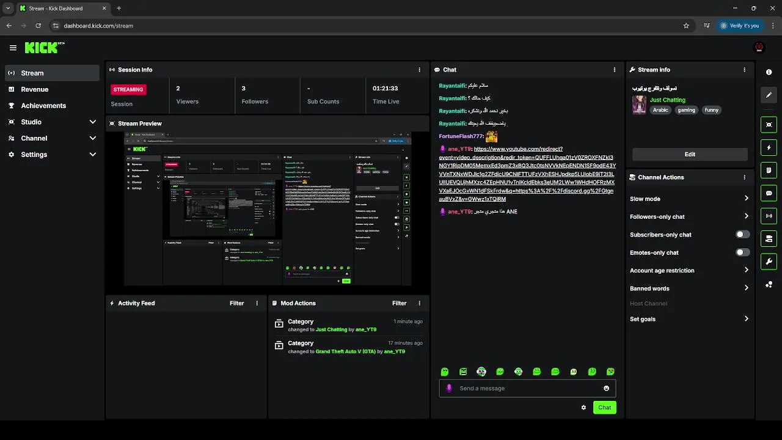This screenshot has width=782, height=440.
Task: Click the pencil edit icon in right sidebar
Action: point(769,95)
